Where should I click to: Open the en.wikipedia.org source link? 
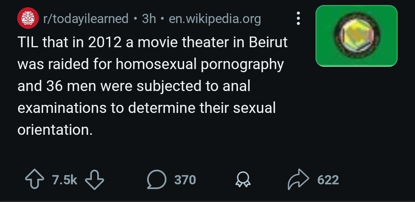pyautogui.click(x=215, y=18)
